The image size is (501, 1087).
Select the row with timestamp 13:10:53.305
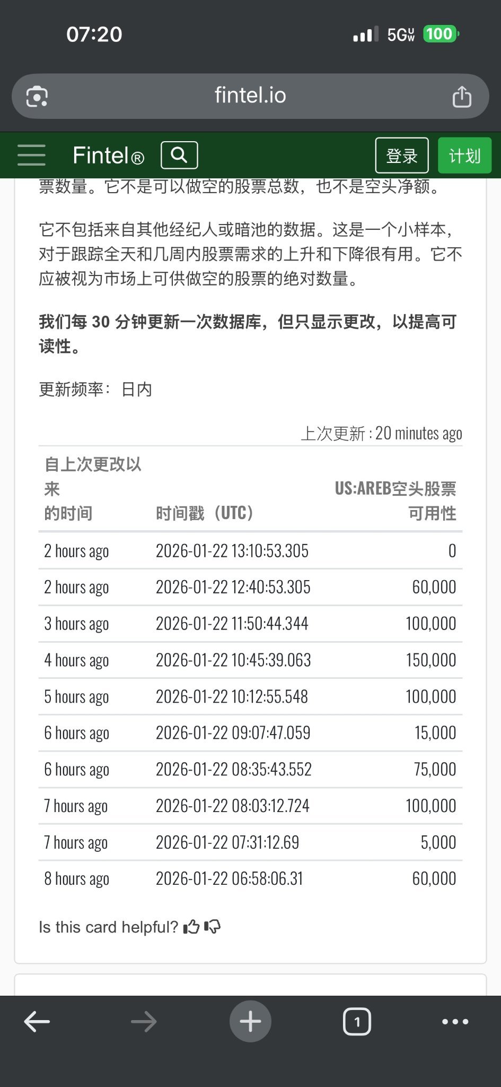[x=250, y=551]
